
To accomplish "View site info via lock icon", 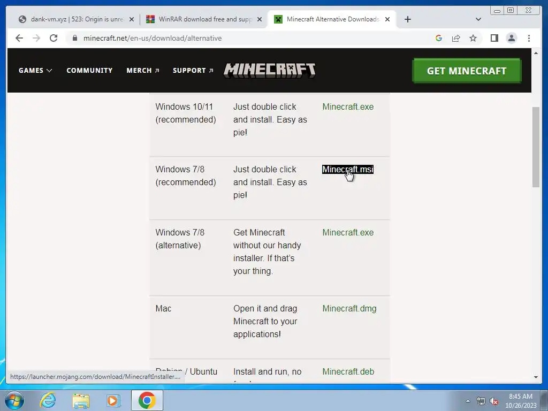I will pos(75,38).
